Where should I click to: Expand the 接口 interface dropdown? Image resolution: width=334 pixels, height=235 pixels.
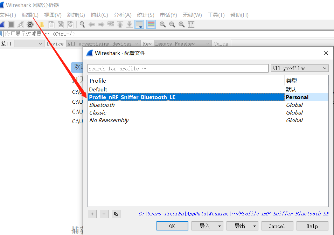point(29,44)
